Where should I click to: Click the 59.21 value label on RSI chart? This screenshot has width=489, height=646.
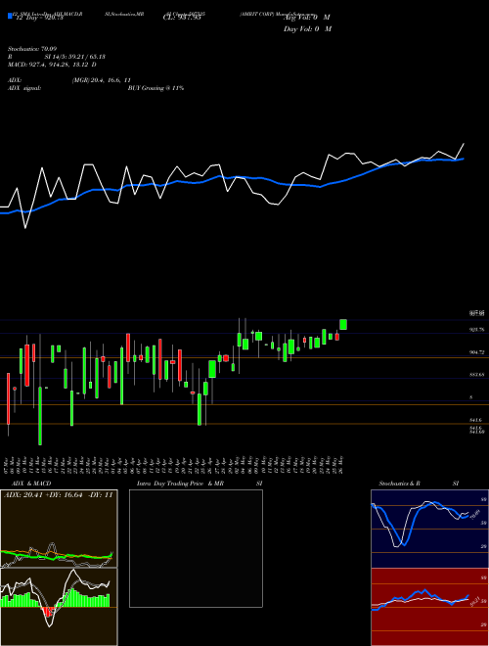(x=475, y=601)
